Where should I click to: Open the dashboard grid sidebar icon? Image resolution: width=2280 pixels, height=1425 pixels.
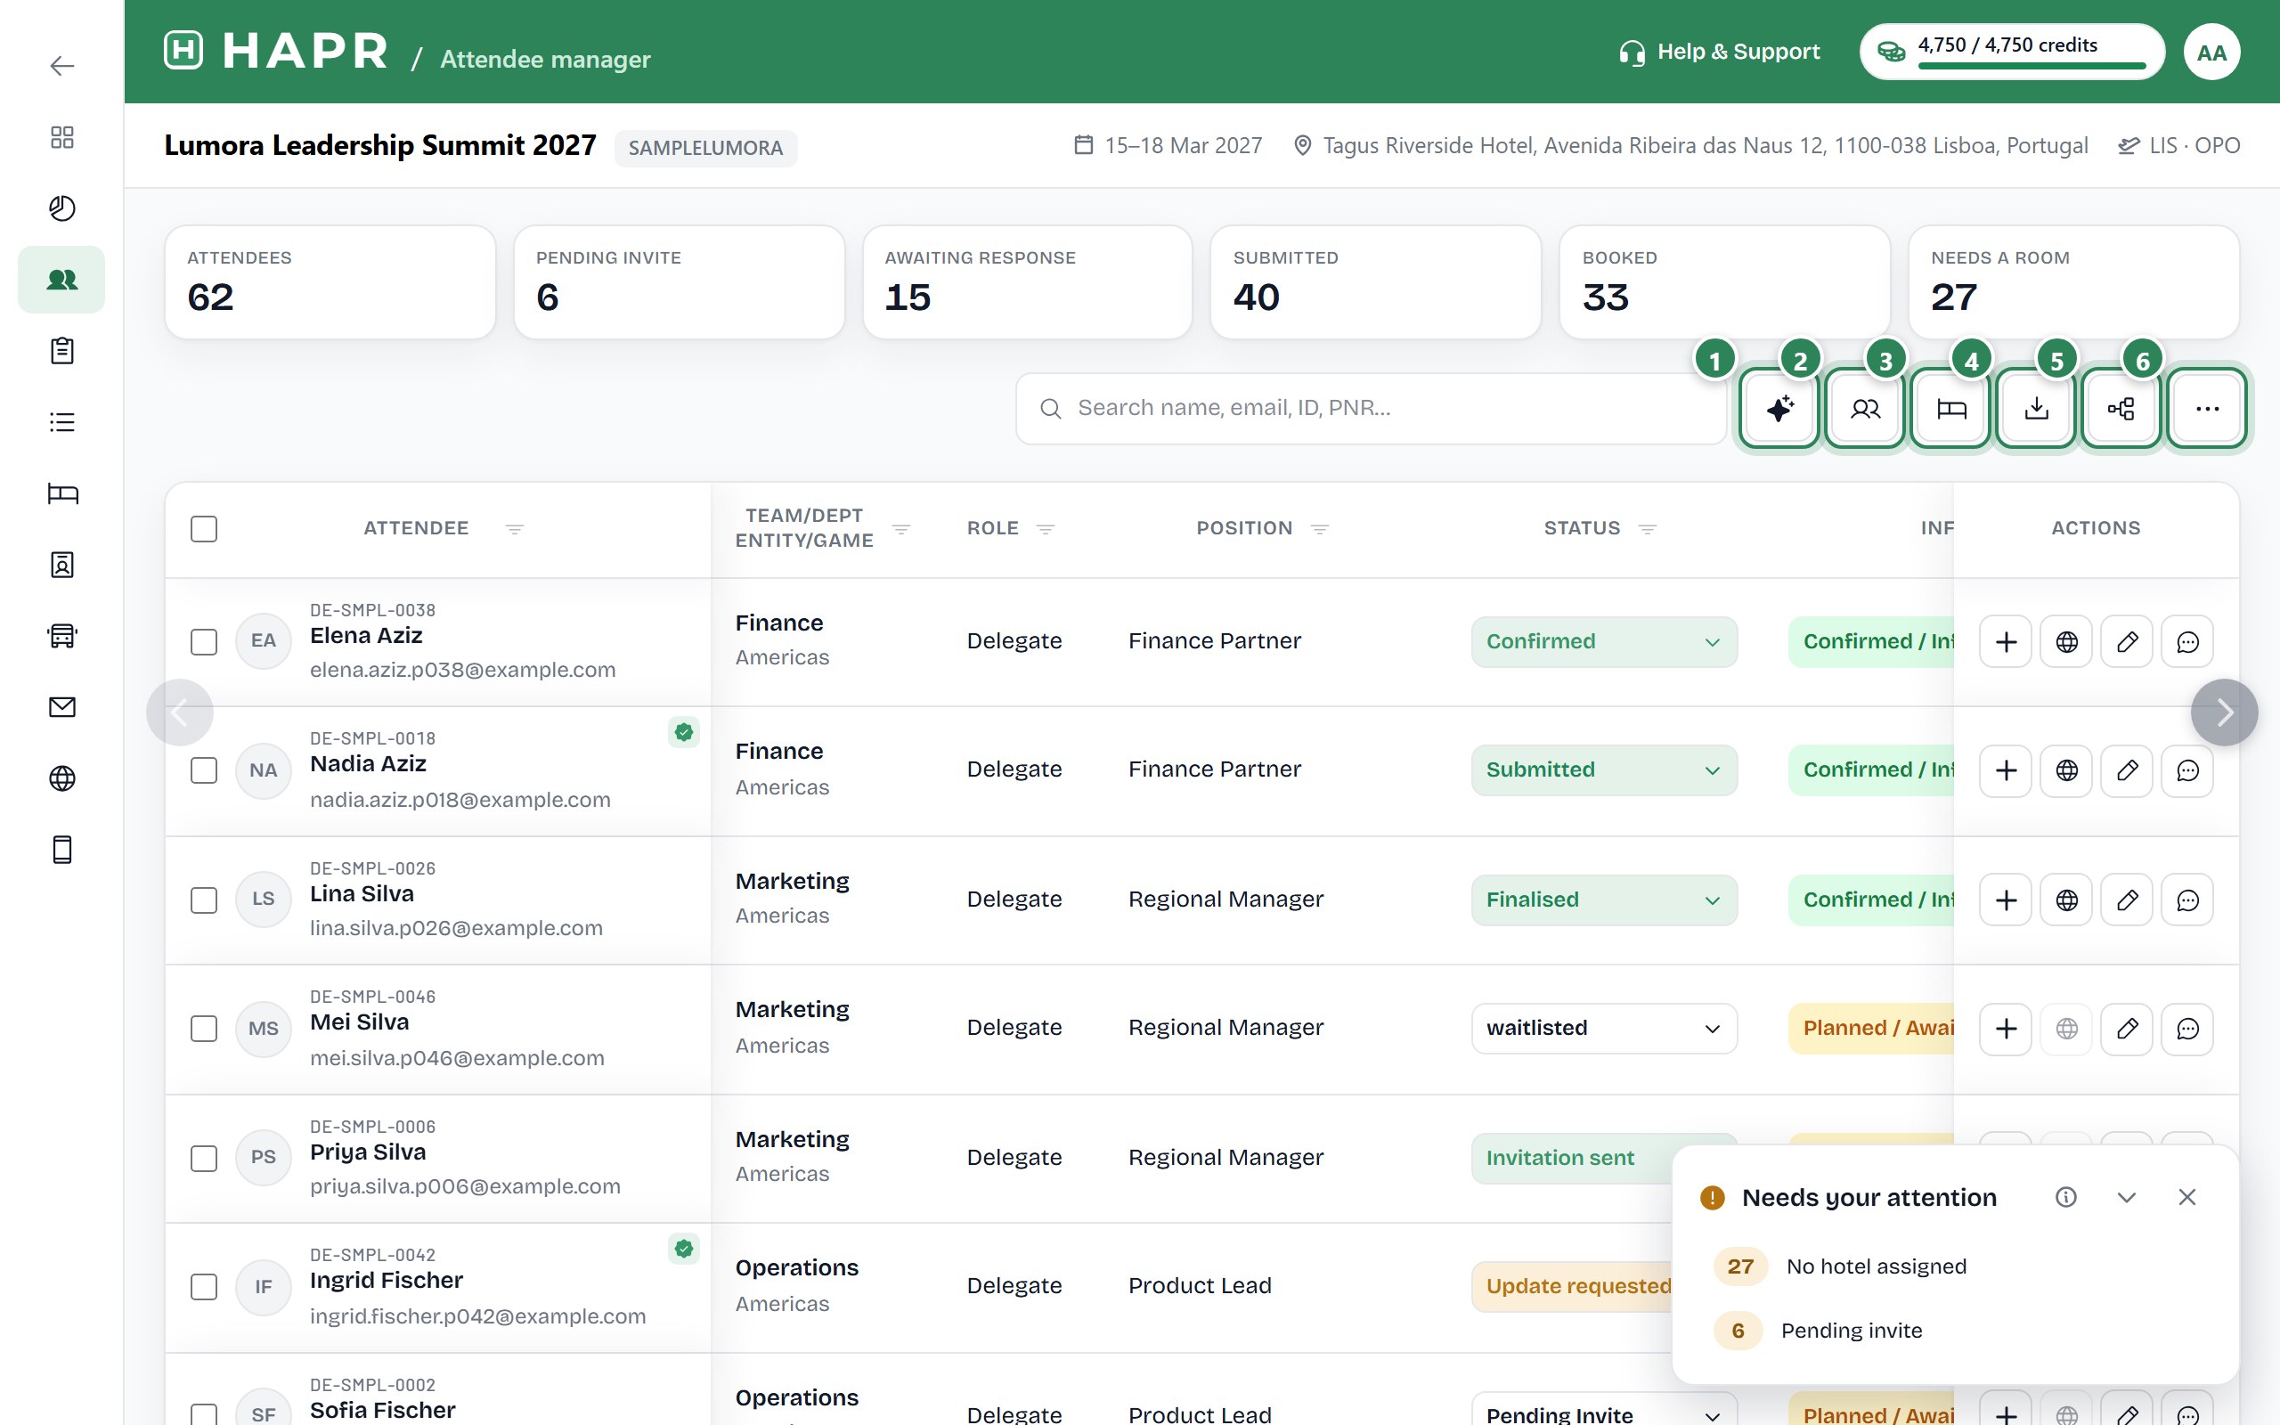point(62,137)
